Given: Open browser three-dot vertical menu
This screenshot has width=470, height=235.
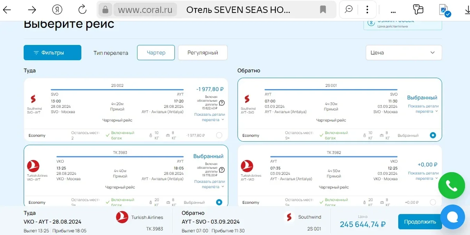Looking at the screenshot, I should pos(367,10).
